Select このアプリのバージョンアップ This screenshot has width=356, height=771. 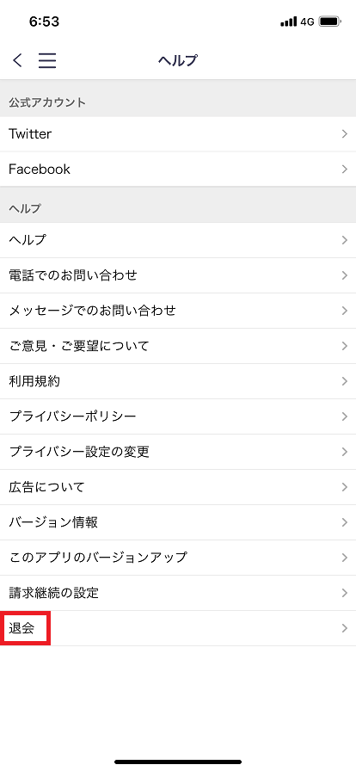[178, 558]
